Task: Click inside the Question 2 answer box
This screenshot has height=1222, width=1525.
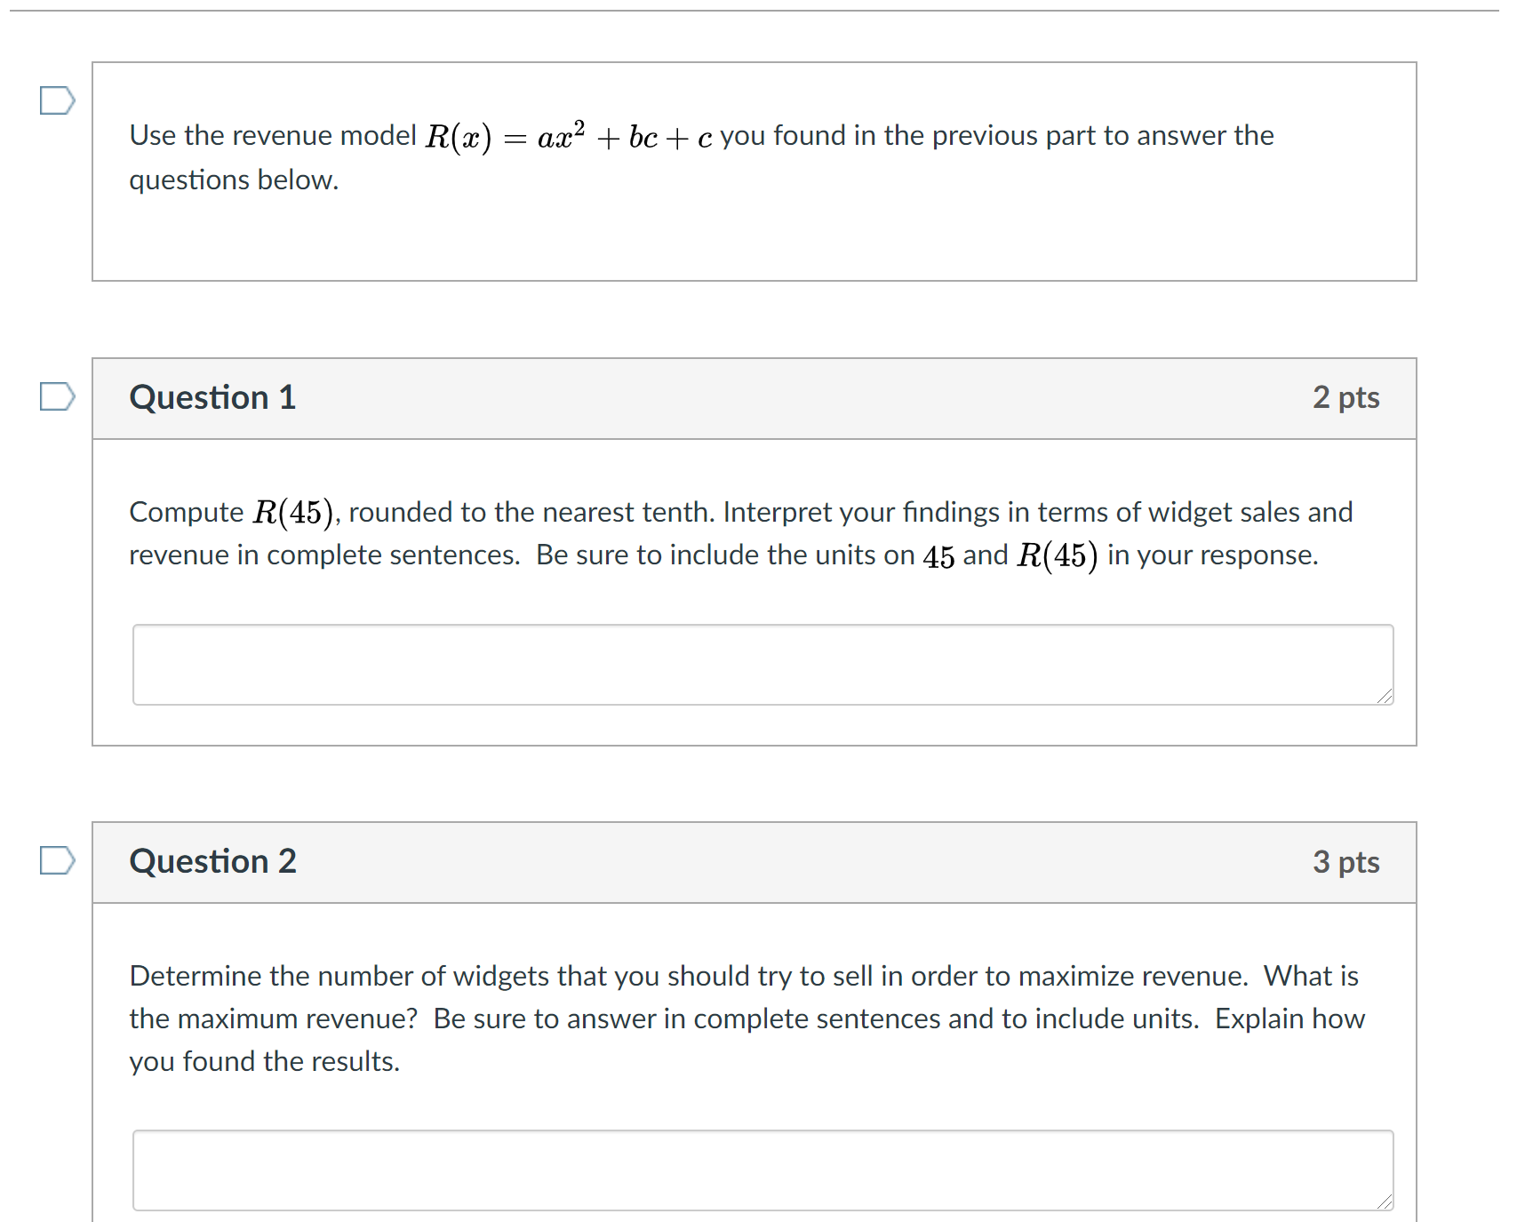Action: click(762, 1170)
